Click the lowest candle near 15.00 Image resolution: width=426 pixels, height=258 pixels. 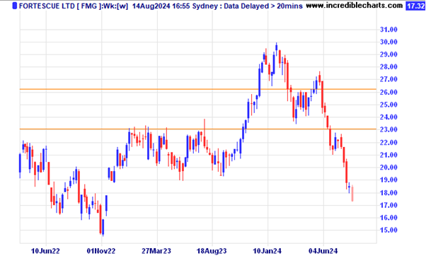click(x=103, y=228)
